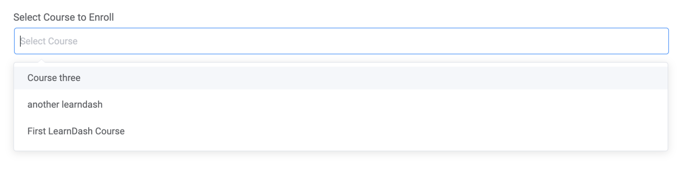Click the "First LearnDash Course" text
The width and height of the screenshot is (687, 170).
coord(76,131)
